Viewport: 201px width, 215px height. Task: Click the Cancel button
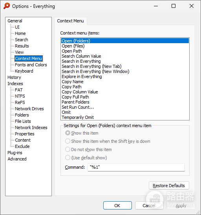149,206
